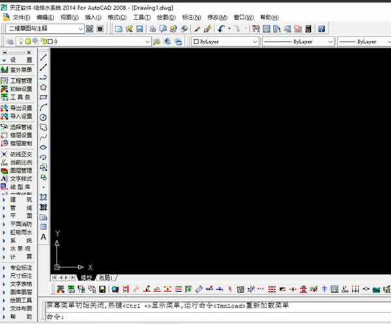Click 初始设置 in side panel
391x324 pixels.
17,89
